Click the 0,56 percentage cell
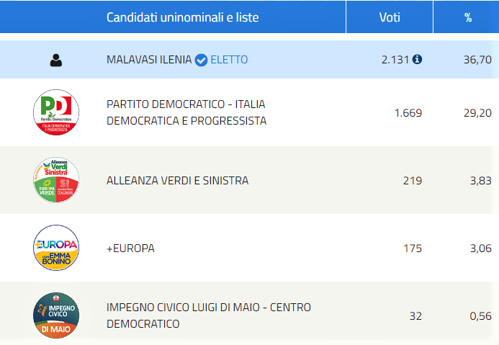Screen dimensions: 499x345 coord(480,316)
